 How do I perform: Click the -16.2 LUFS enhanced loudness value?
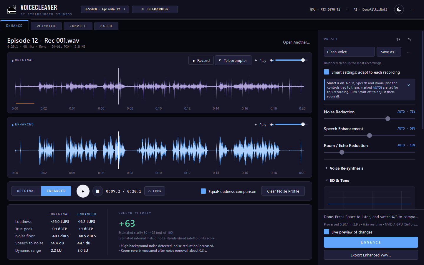click(86, 221)
